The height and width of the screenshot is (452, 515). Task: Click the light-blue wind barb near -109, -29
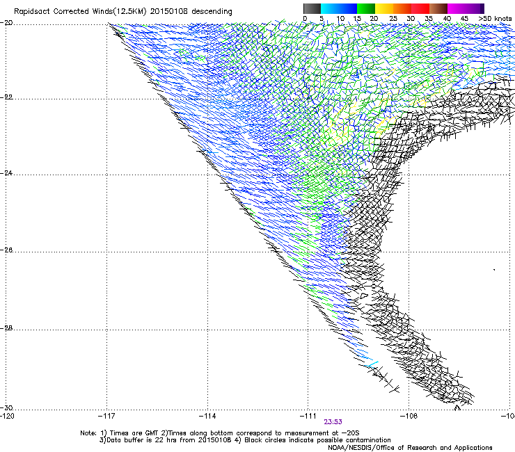pos(372,364)
